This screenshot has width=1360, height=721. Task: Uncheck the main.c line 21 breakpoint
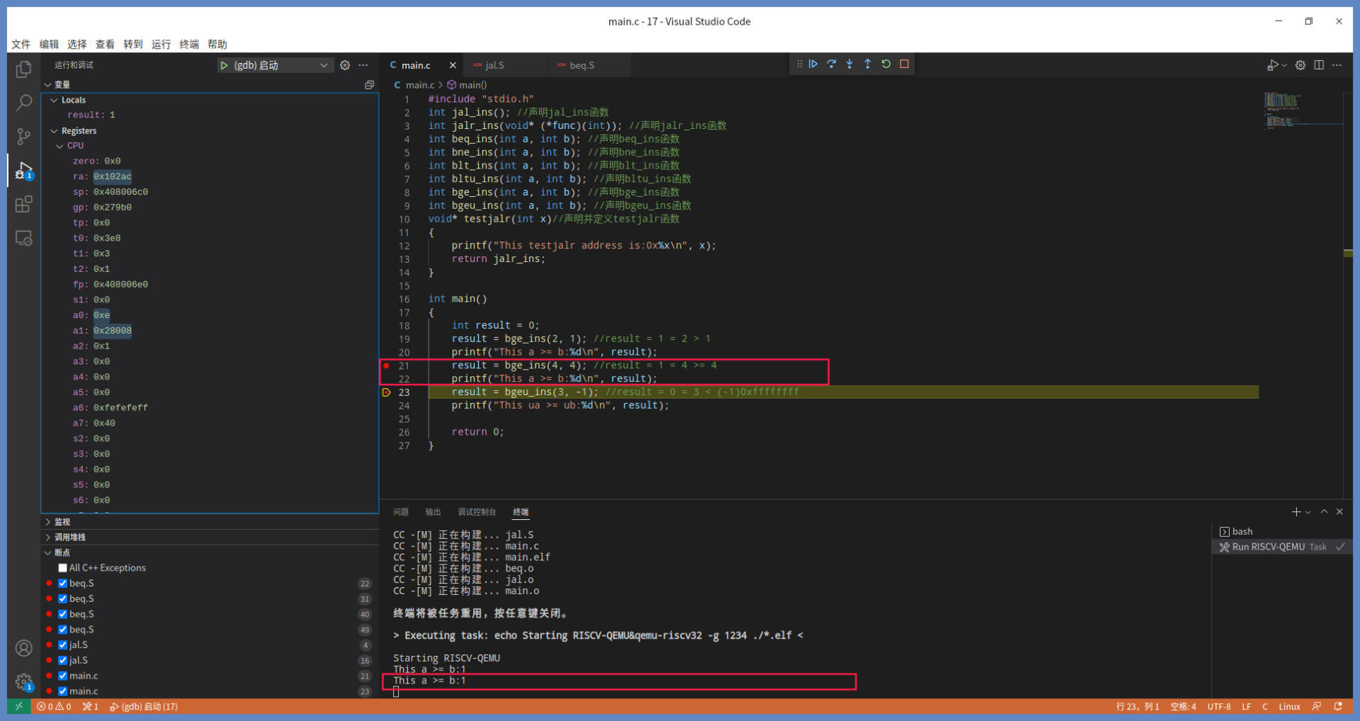point(63,676)
